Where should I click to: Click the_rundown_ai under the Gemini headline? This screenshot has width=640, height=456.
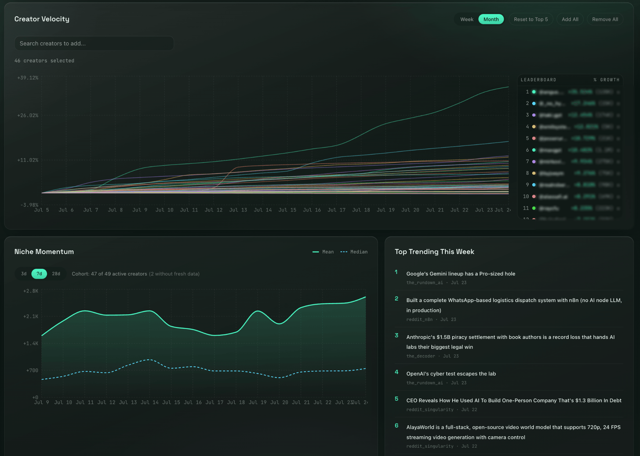coord(425,283)
